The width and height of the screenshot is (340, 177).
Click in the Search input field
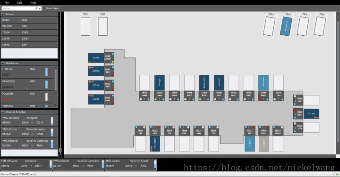click(18, 8)
